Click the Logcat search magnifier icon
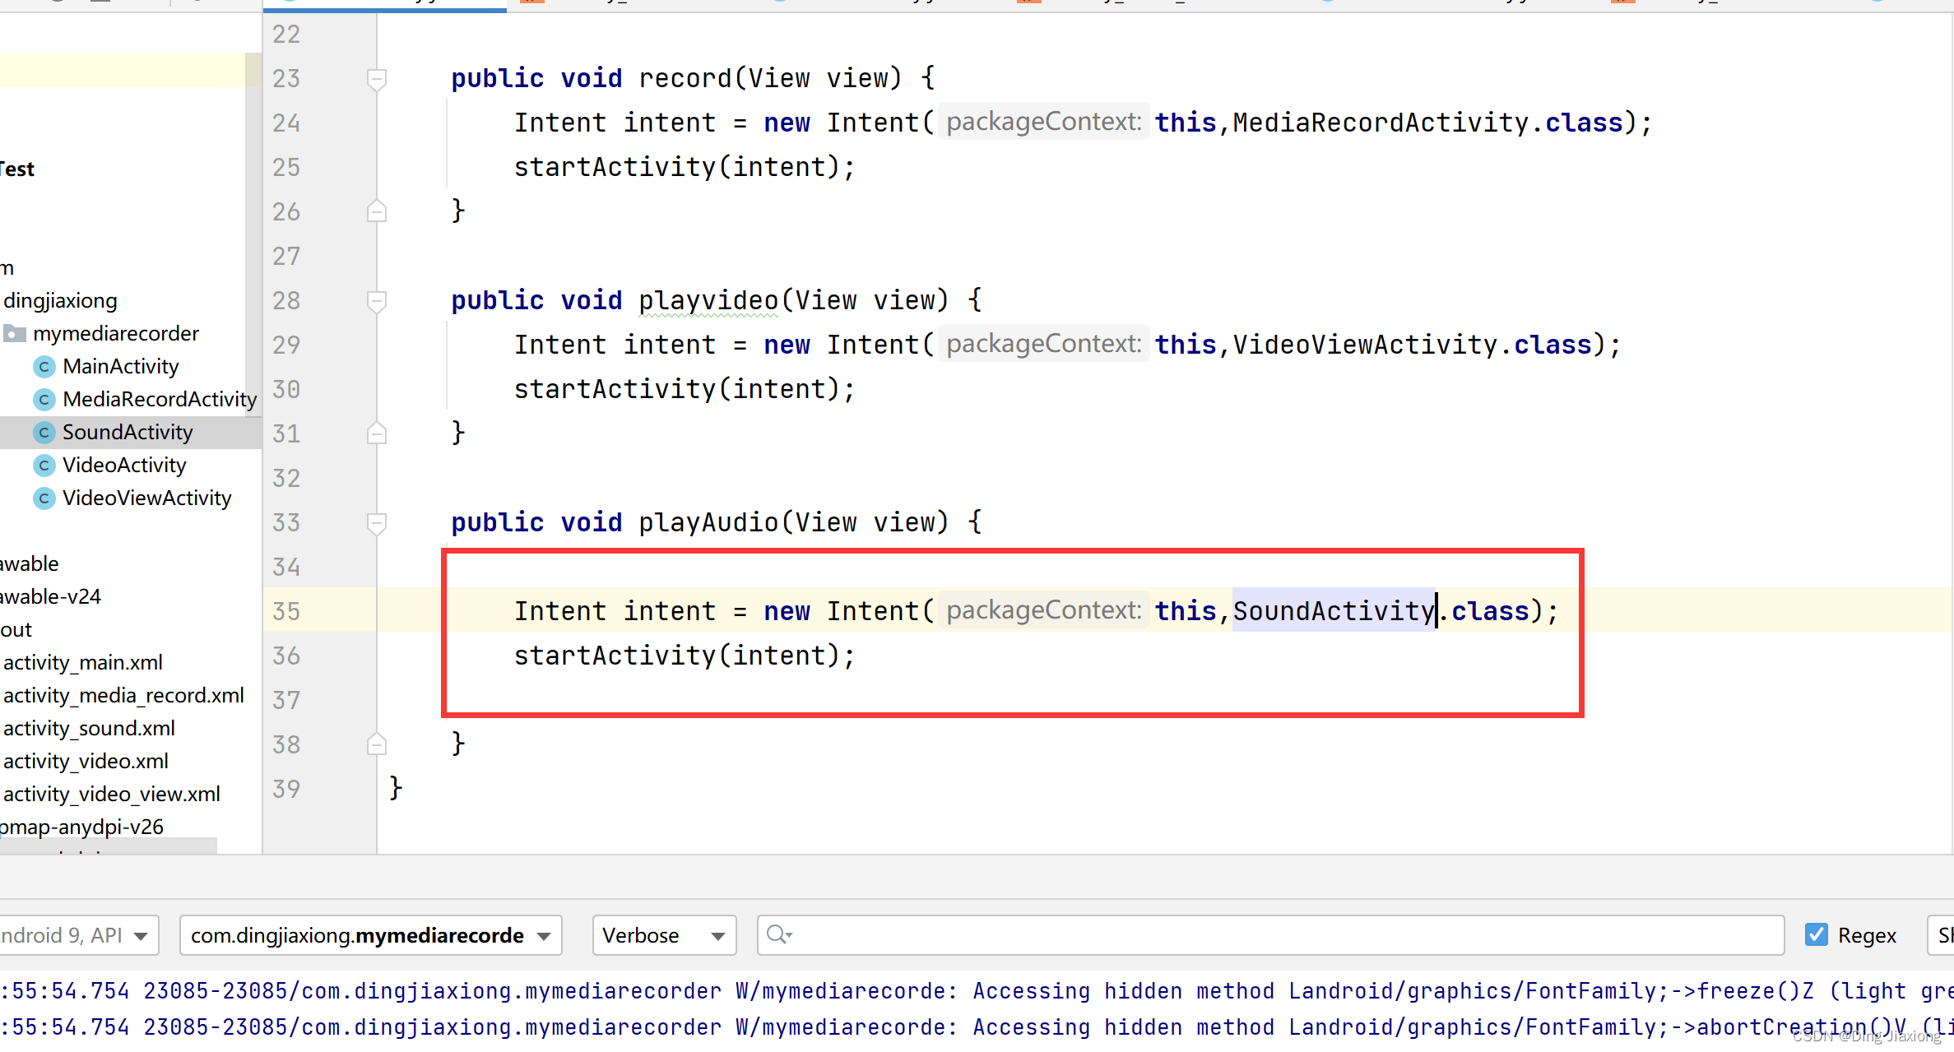The image size is (1954, 1052). point(777,934)
